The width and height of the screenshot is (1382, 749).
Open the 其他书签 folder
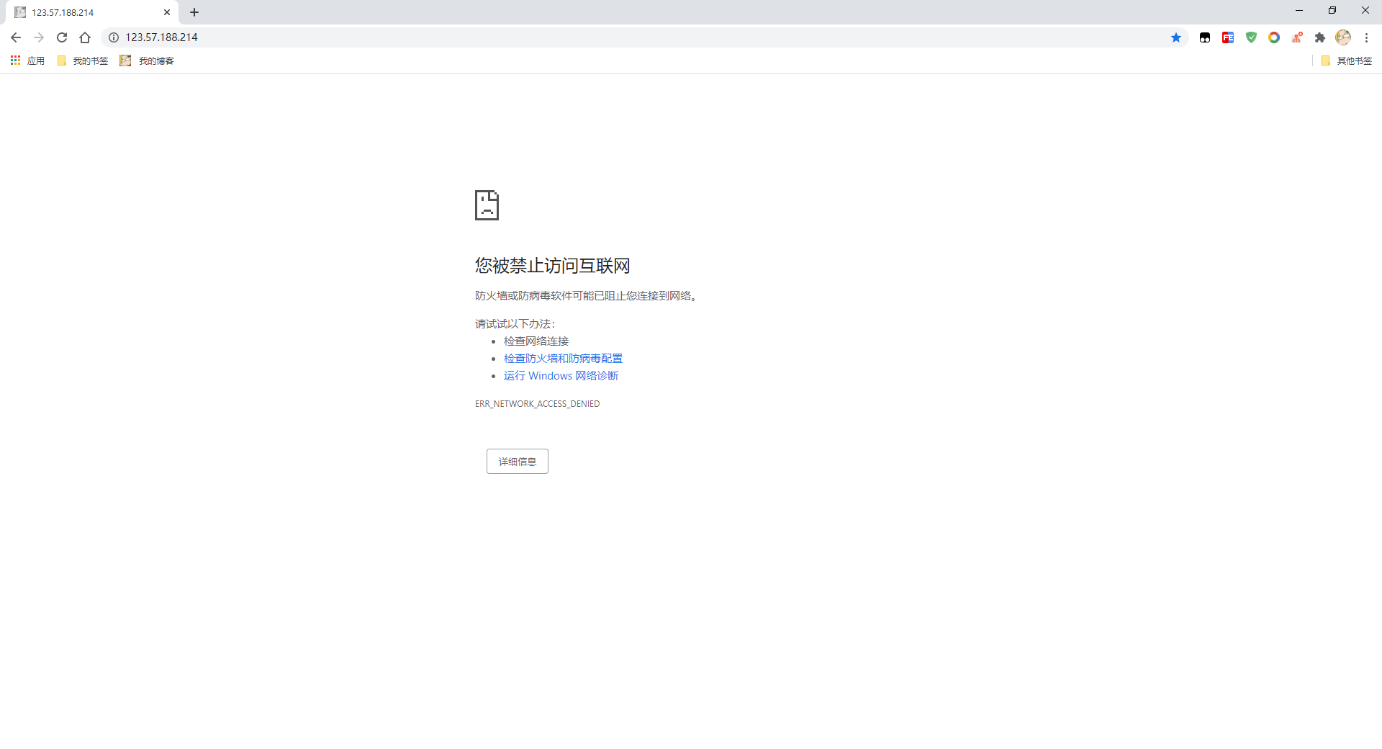coord(1347,60)
